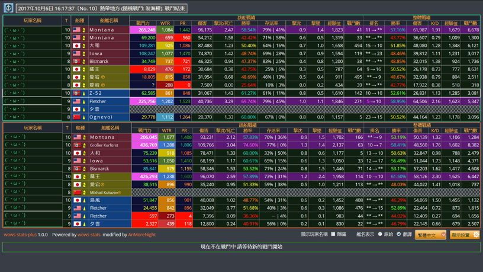Click the 8,382 battle count cell
The width and height of the screenshot is (483, 272).
(471, 145)
